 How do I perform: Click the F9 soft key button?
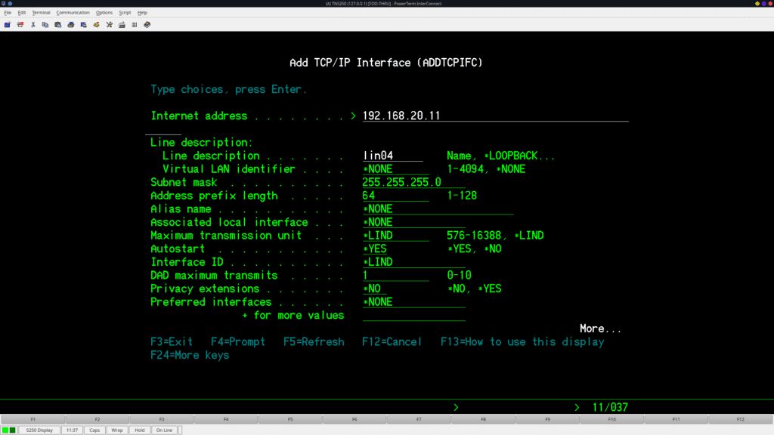[x=547, y=419]
